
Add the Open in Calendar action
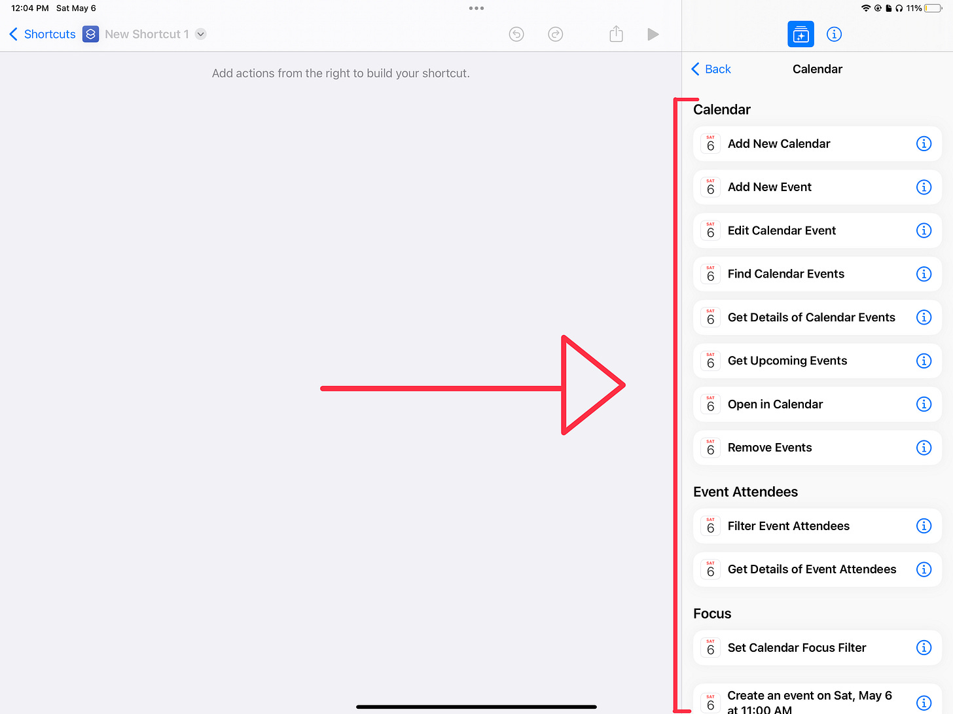(x=817, y=404)
